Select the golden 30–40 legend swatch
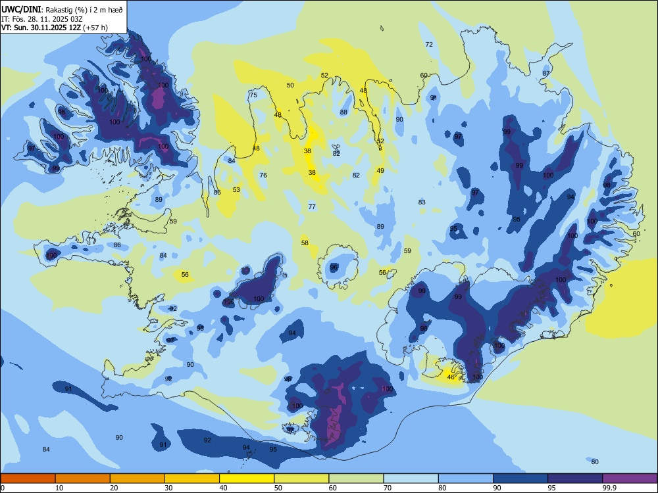The height and width of the screenshot is (493, 658). [192, 479]
